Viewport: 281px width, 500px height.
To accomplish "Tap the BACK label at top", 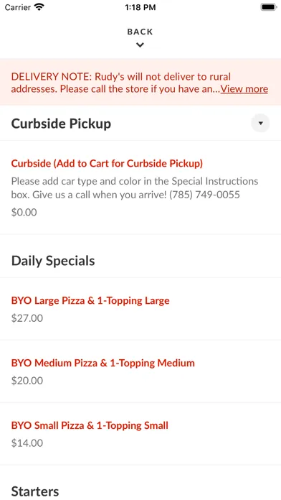I will (x=140, y=32).
